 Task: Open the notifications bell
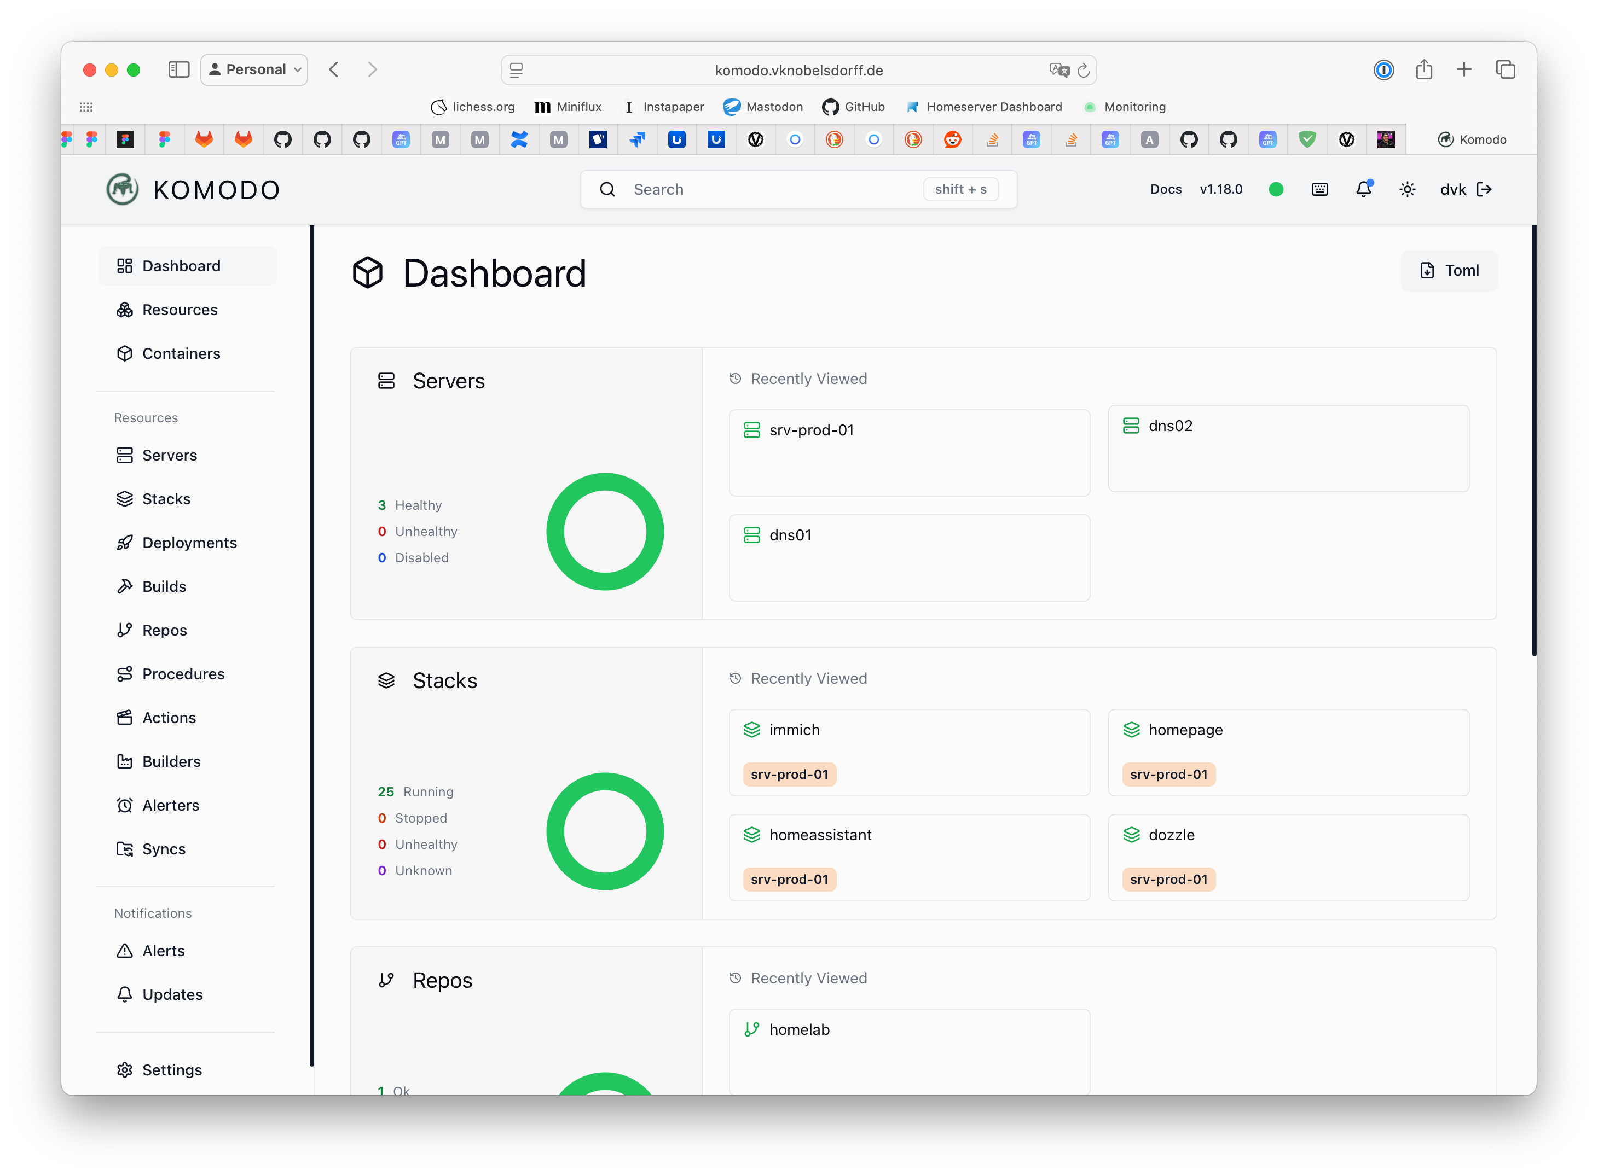[x=1363, y=189]
